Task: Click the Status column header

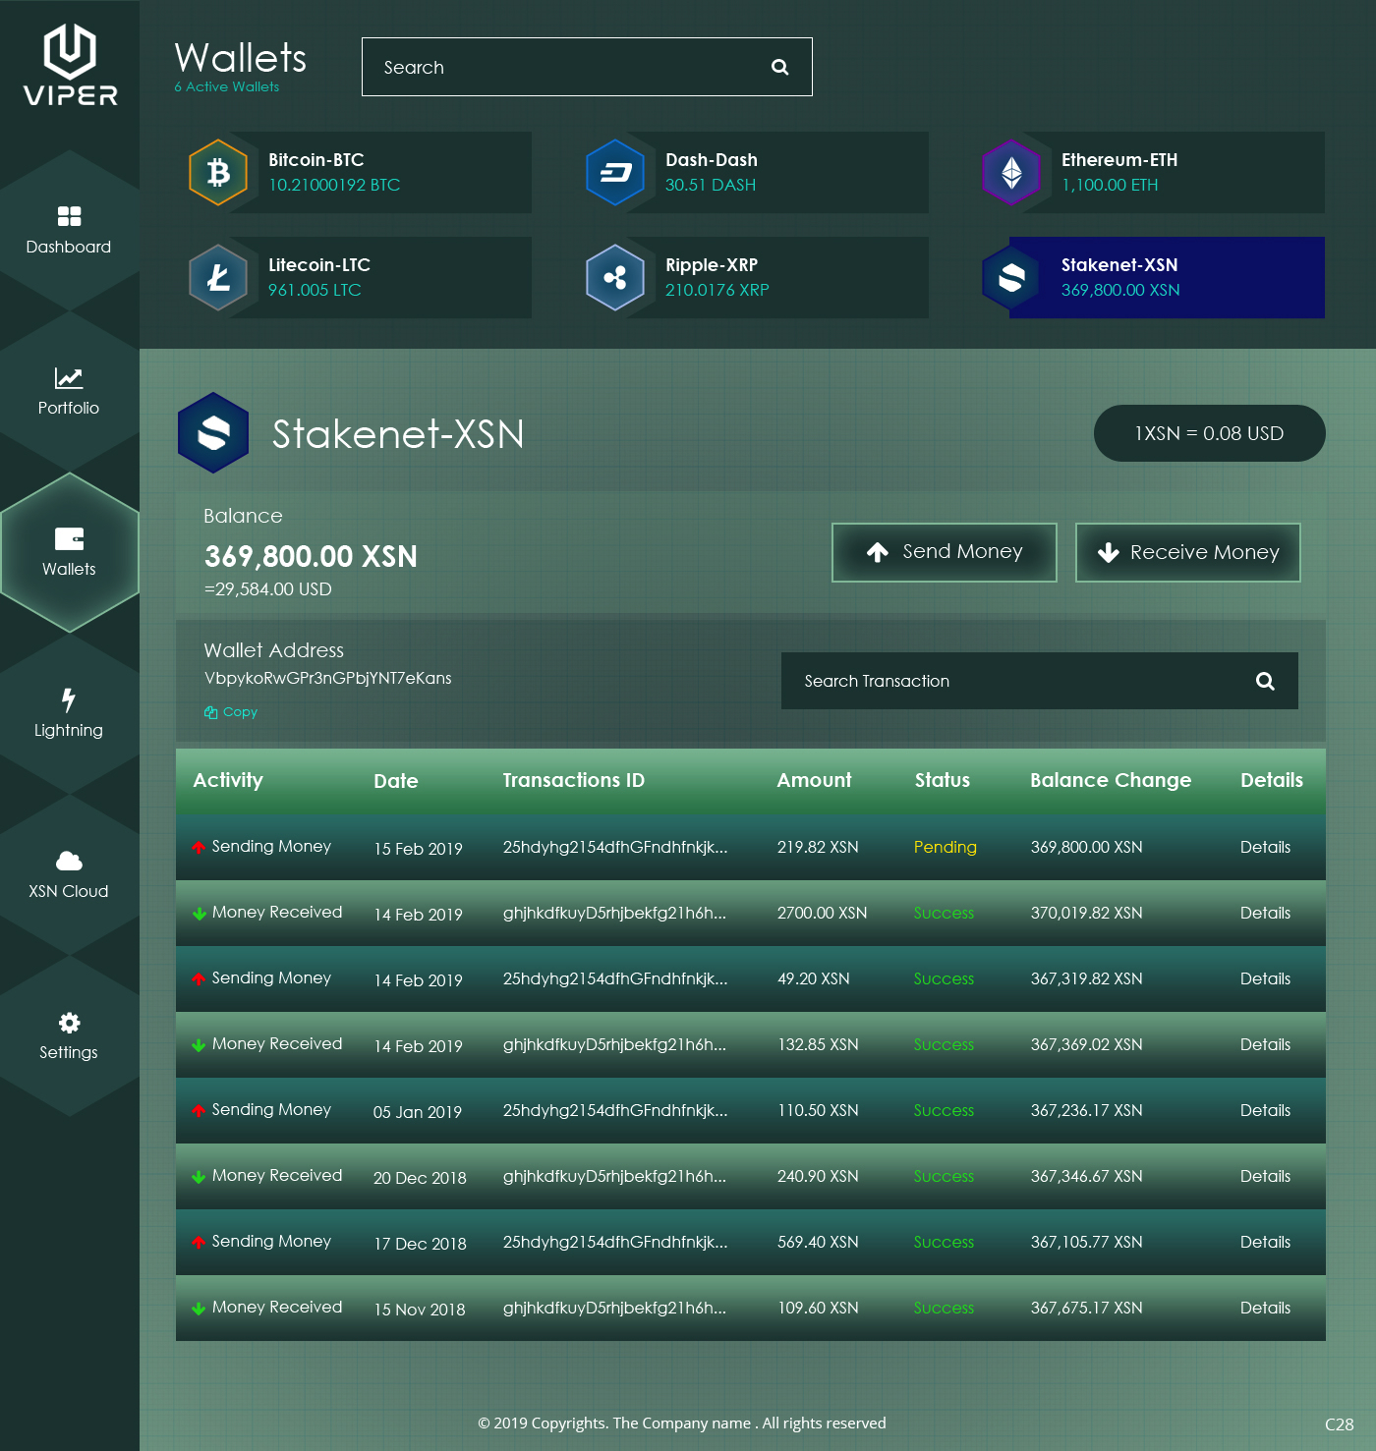Action: [943, 780]
